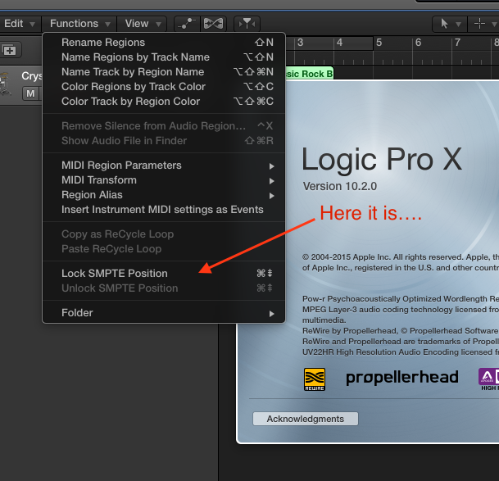Screen dimensions: 499x481
Task: Click the Catch playhead filter icon
Action: [x=247, y=24]
